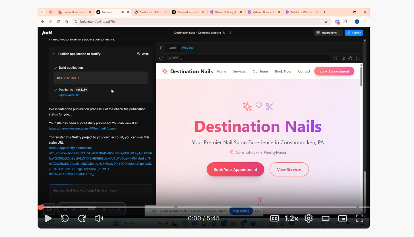Open the 1.2x playback speed menu
The height and width of the screenshot is (237, 414).
[x=291, y=218]
